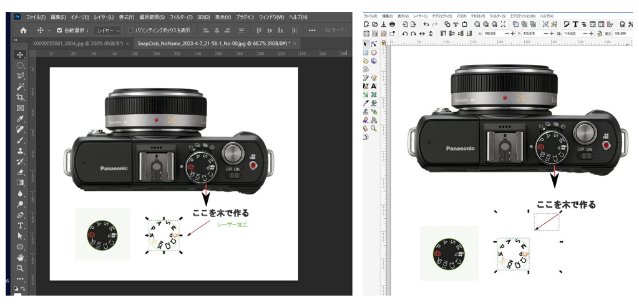
Task: Click Photoshop foreground color swatch
Action: [x=18, y=294]
